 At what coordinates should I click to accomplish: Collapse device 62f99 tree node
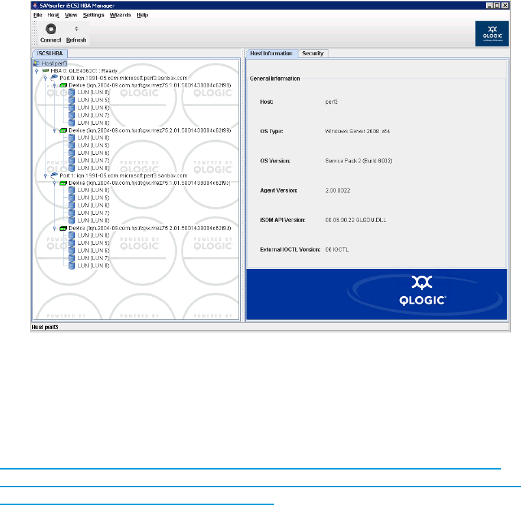(55, 131)
